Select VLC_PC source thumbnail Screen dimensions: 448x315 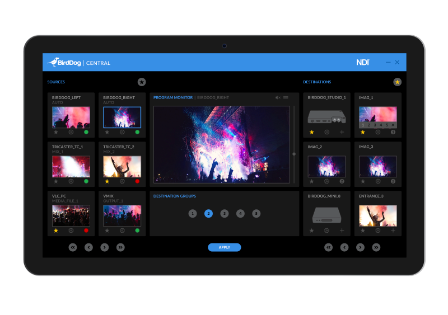coord(71,215)
